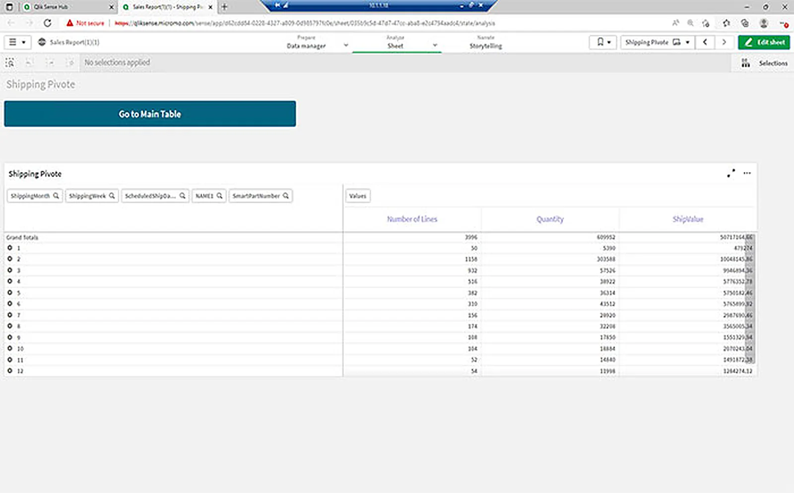Click the Number of Lines column header
This screenshot has height=493, width=794.
click(x=412, y=219)
